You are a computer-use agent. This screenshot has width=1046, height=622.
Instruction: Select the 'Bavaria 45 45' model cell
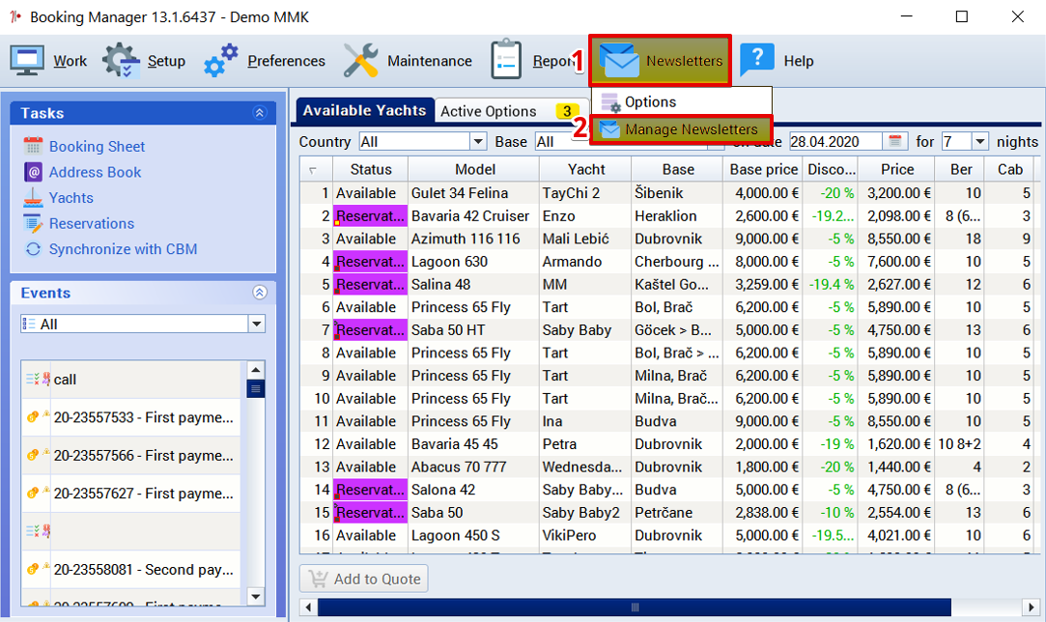[x=474, y=444]
